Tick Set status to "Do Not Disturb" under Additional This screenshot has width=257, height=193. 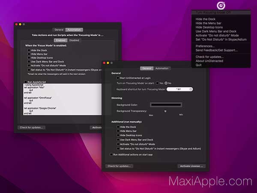pyautogui.click(x=118, y=148)
